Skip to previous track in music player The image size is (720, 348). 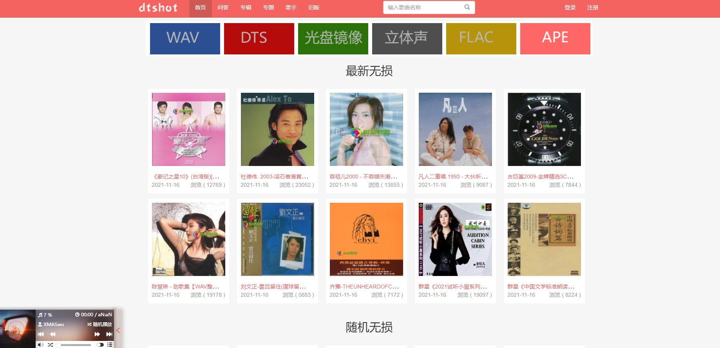coord(41,334)
